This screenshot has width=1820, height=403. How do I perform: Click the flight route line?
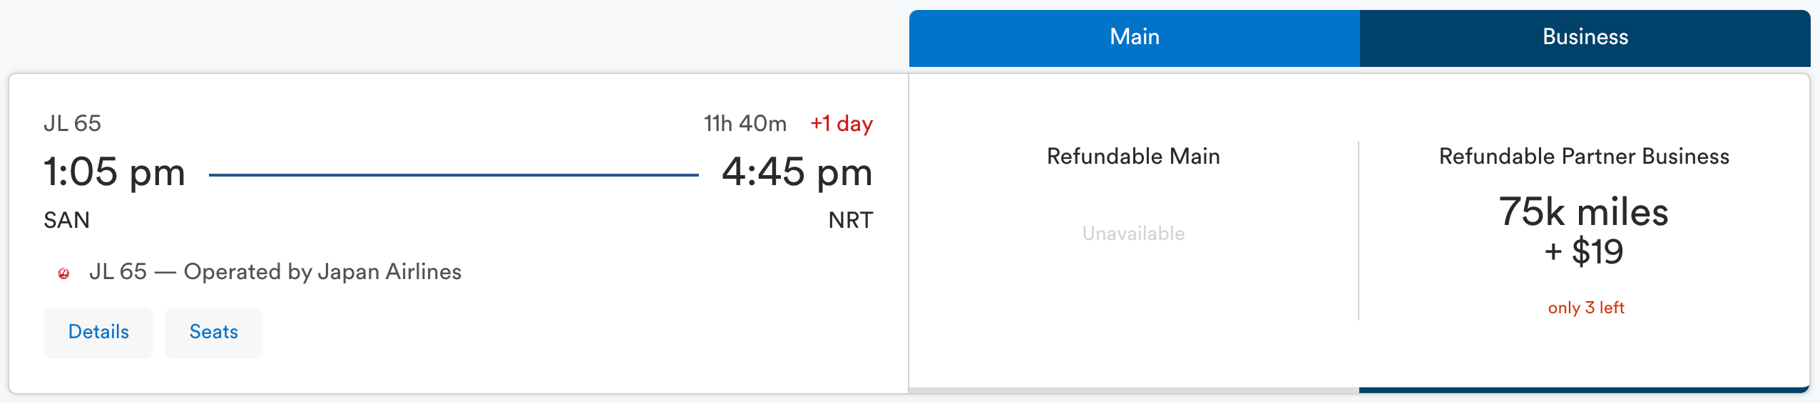(x=454, y=174)
